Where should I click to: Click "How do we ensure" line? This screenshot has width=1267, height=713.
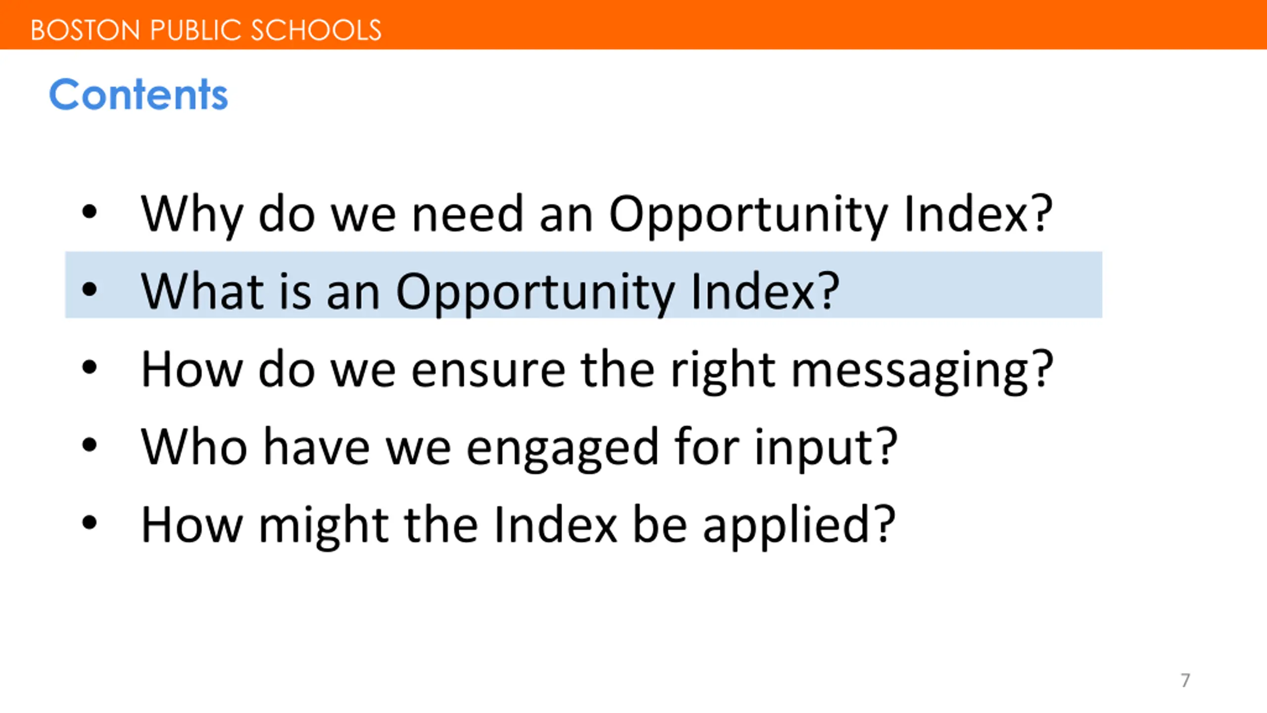tap(596, 369)
